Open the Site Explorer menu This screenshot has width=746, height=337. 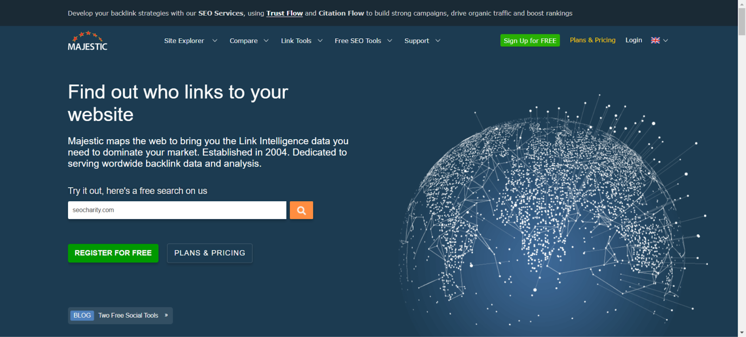click(184, 40)
